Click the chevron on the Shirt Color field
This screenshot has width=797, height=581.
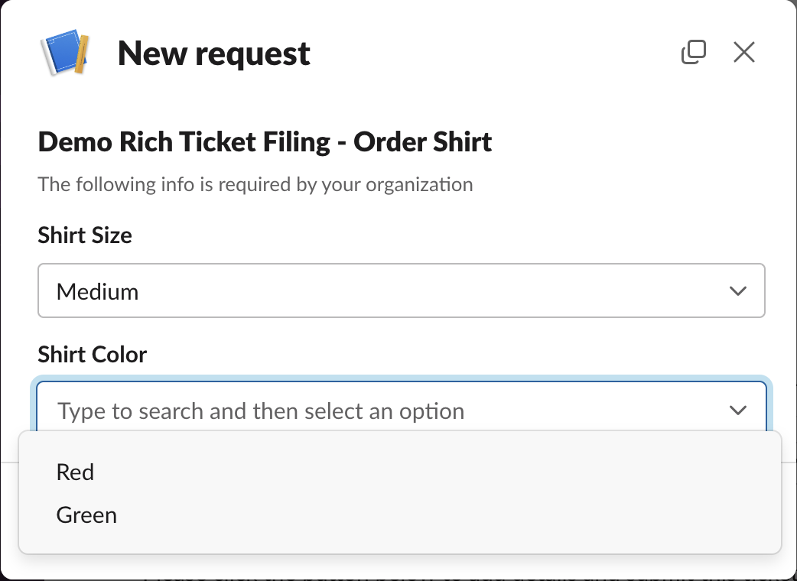pos(737,411)
